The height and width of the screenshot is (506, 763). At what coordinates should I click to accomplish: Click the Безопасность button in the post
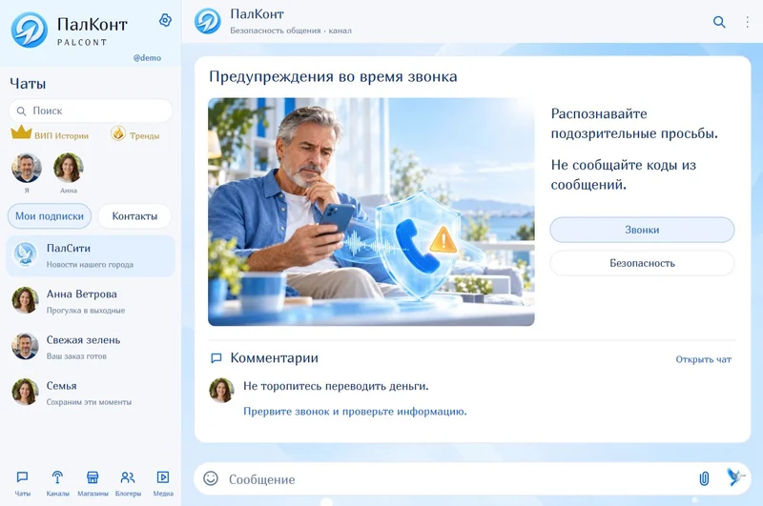(x=642, y=263)
